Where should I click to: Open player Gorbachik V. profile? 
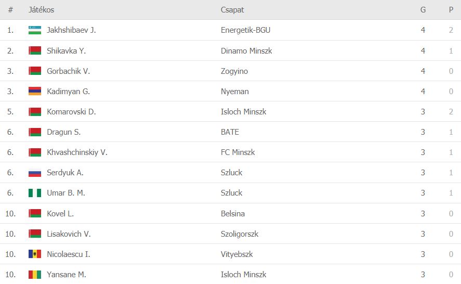click(68, 71)
